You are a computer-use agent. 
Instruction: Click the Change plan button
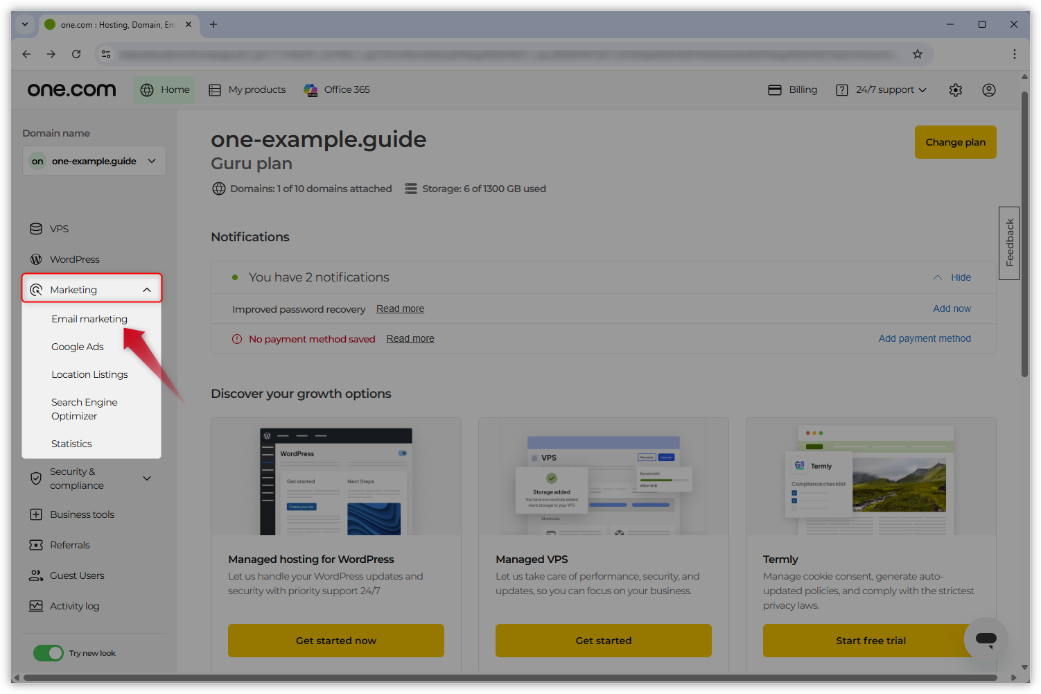click(x=956, y=142)
